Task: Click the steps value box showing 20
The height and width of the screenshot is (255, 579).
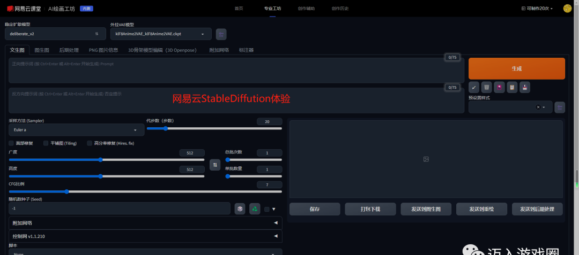Action: (x=270, y=121)
